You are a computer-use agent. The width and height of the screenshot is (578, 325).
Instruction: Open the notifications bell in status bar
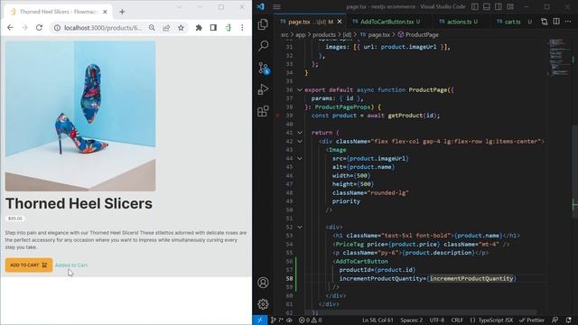[568, 320]
